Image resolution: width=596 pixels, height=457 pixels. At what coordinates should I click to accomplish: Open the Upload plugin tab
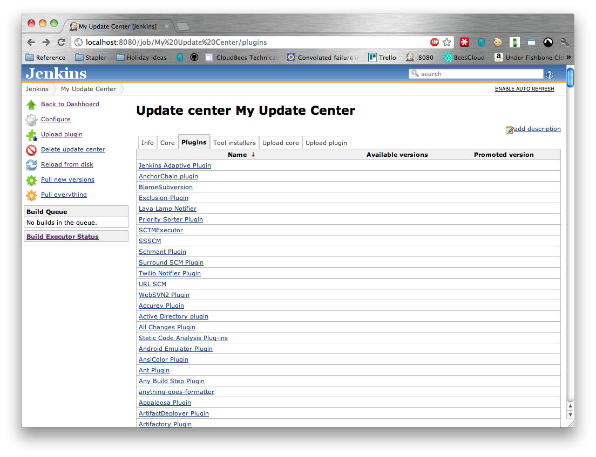point(326,143)
